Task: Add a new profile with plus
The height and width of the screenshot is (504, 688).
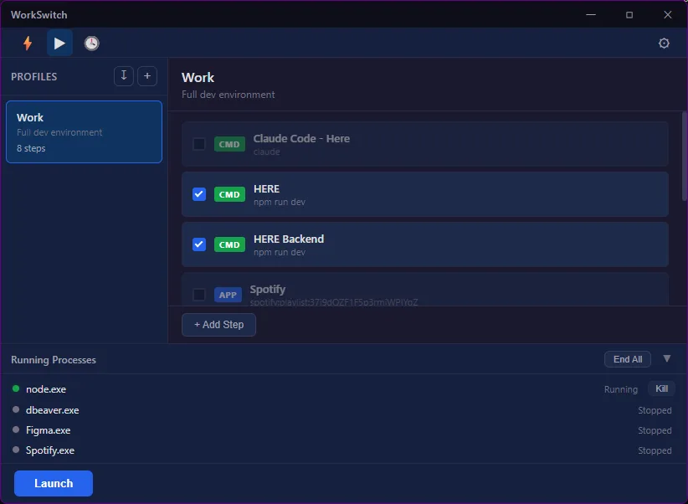Action: (x=147, y=76)
